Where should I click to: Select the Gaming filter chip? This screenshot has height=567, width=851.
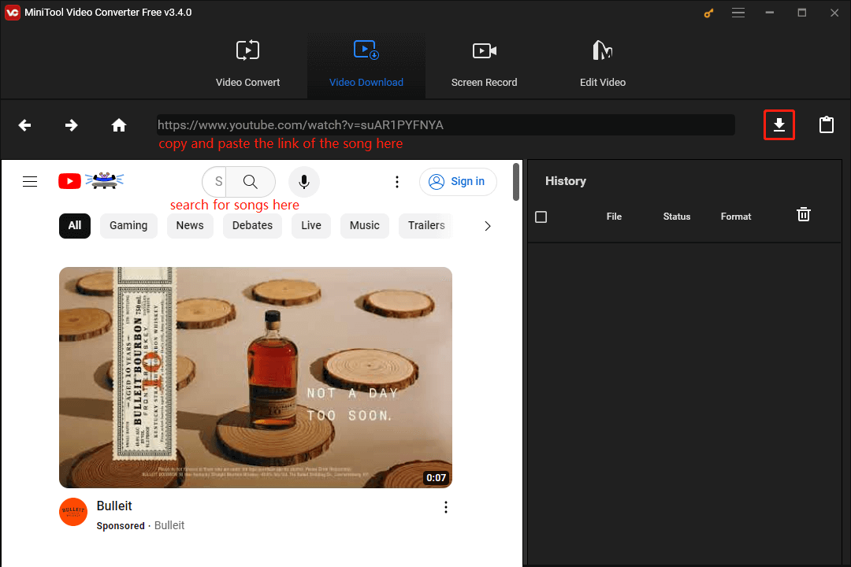pos(128,226)
